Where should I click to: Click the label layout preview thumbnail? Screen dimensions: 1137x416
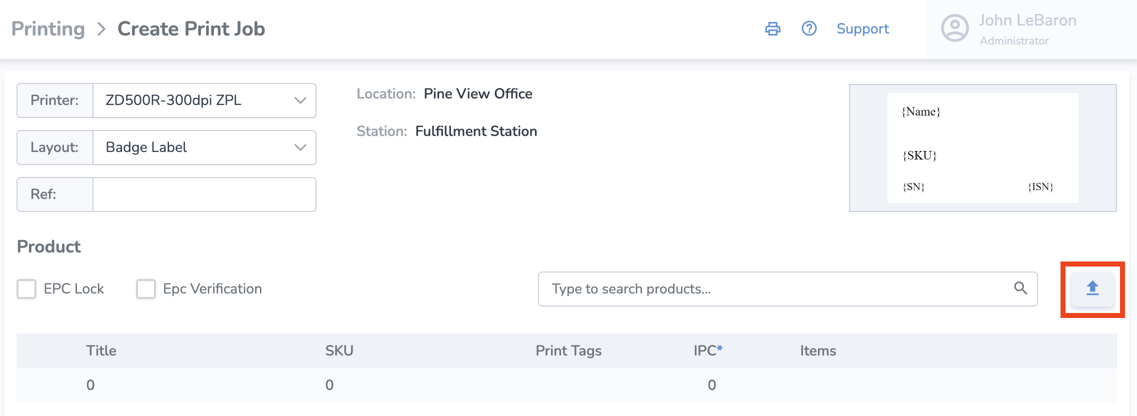pos(982,148)
